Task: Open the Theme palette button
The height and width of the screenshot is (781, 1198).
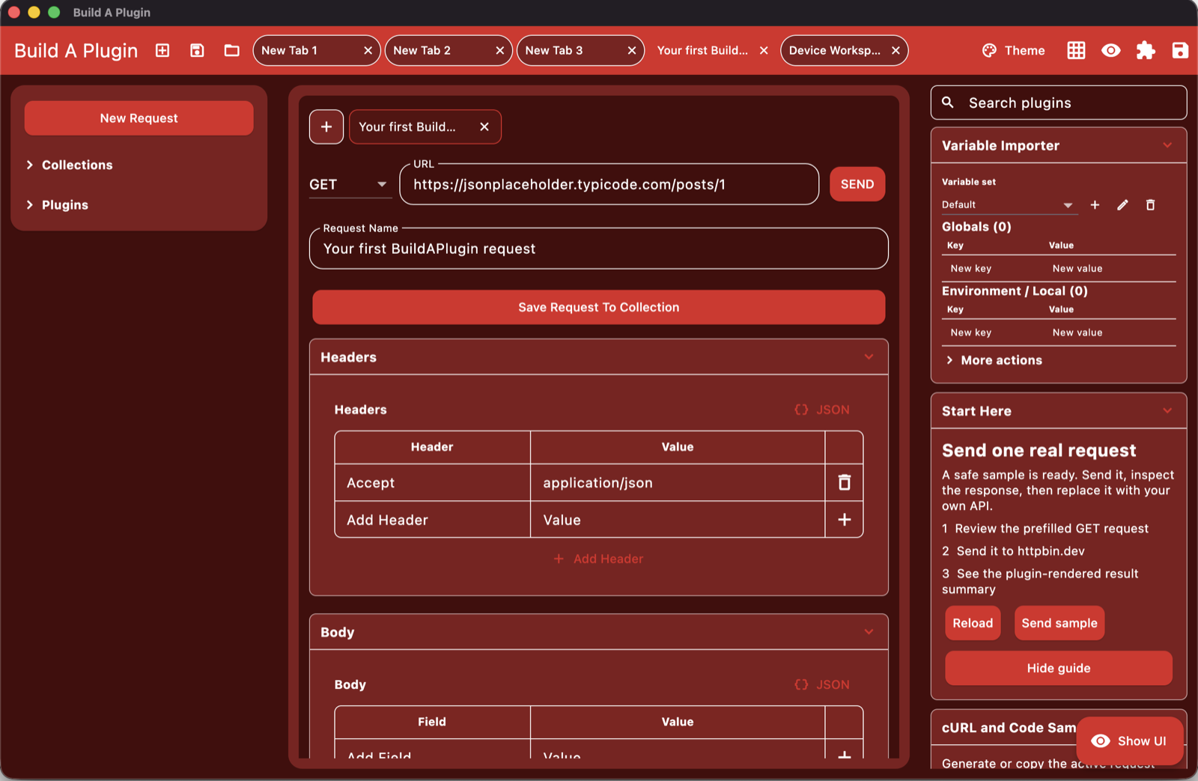Action: pos(1014,50)
